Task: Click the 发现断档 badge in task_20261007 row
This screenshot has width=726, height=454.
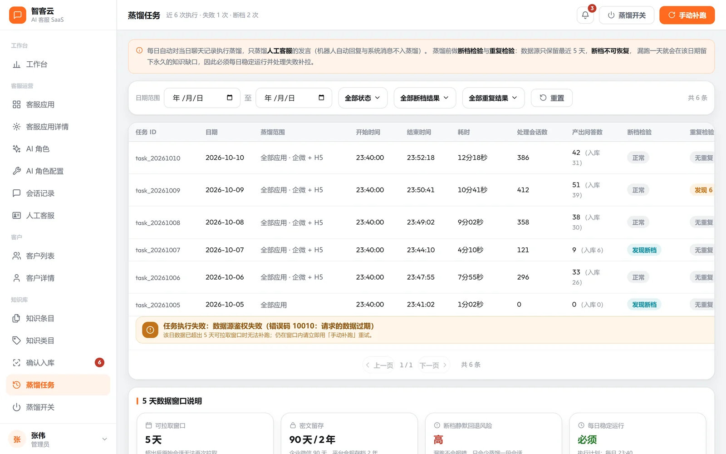Action: 644,250
